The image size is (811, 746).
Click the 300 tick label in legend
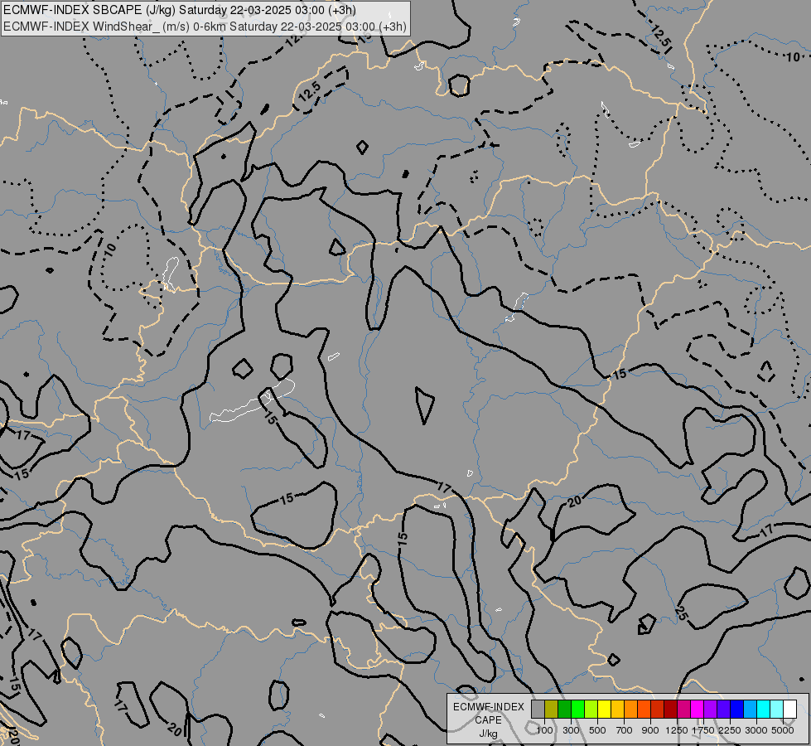pos(571,730)
